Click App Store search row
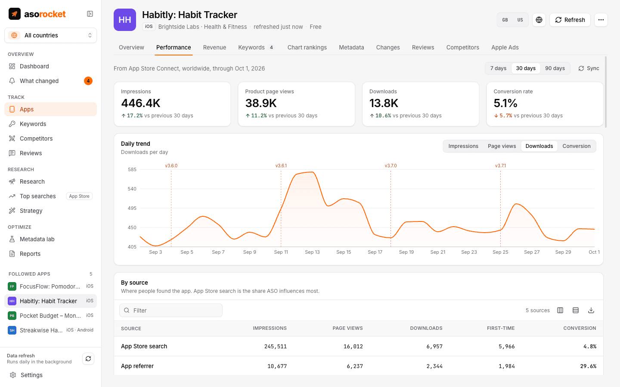This screenshot has width=620, height=387. (359, 346)
